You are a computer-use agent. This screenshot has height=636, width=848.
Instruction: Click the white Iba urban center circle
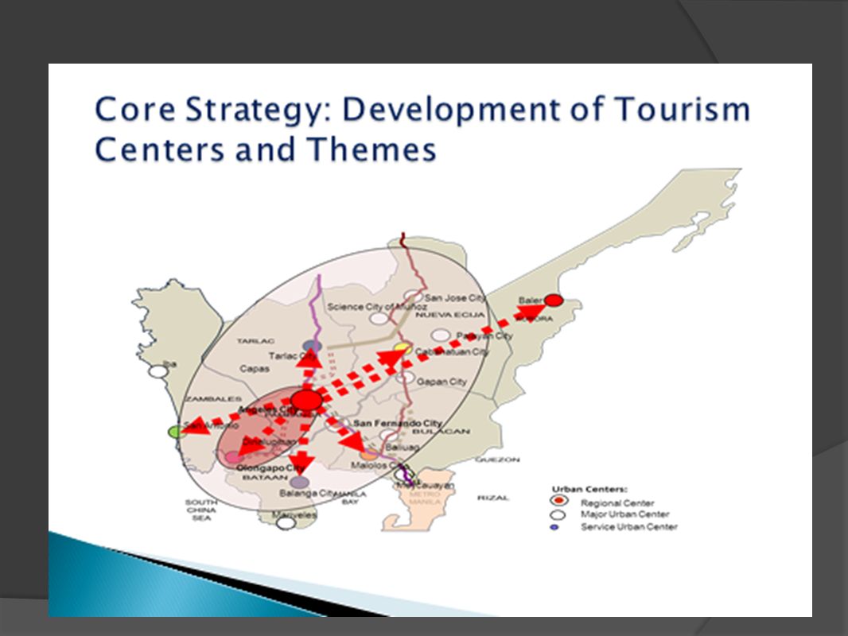158,372
